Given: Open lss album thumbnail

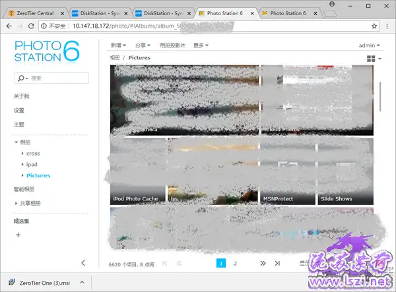Looking at the screenshot, I should click(213, 171).
